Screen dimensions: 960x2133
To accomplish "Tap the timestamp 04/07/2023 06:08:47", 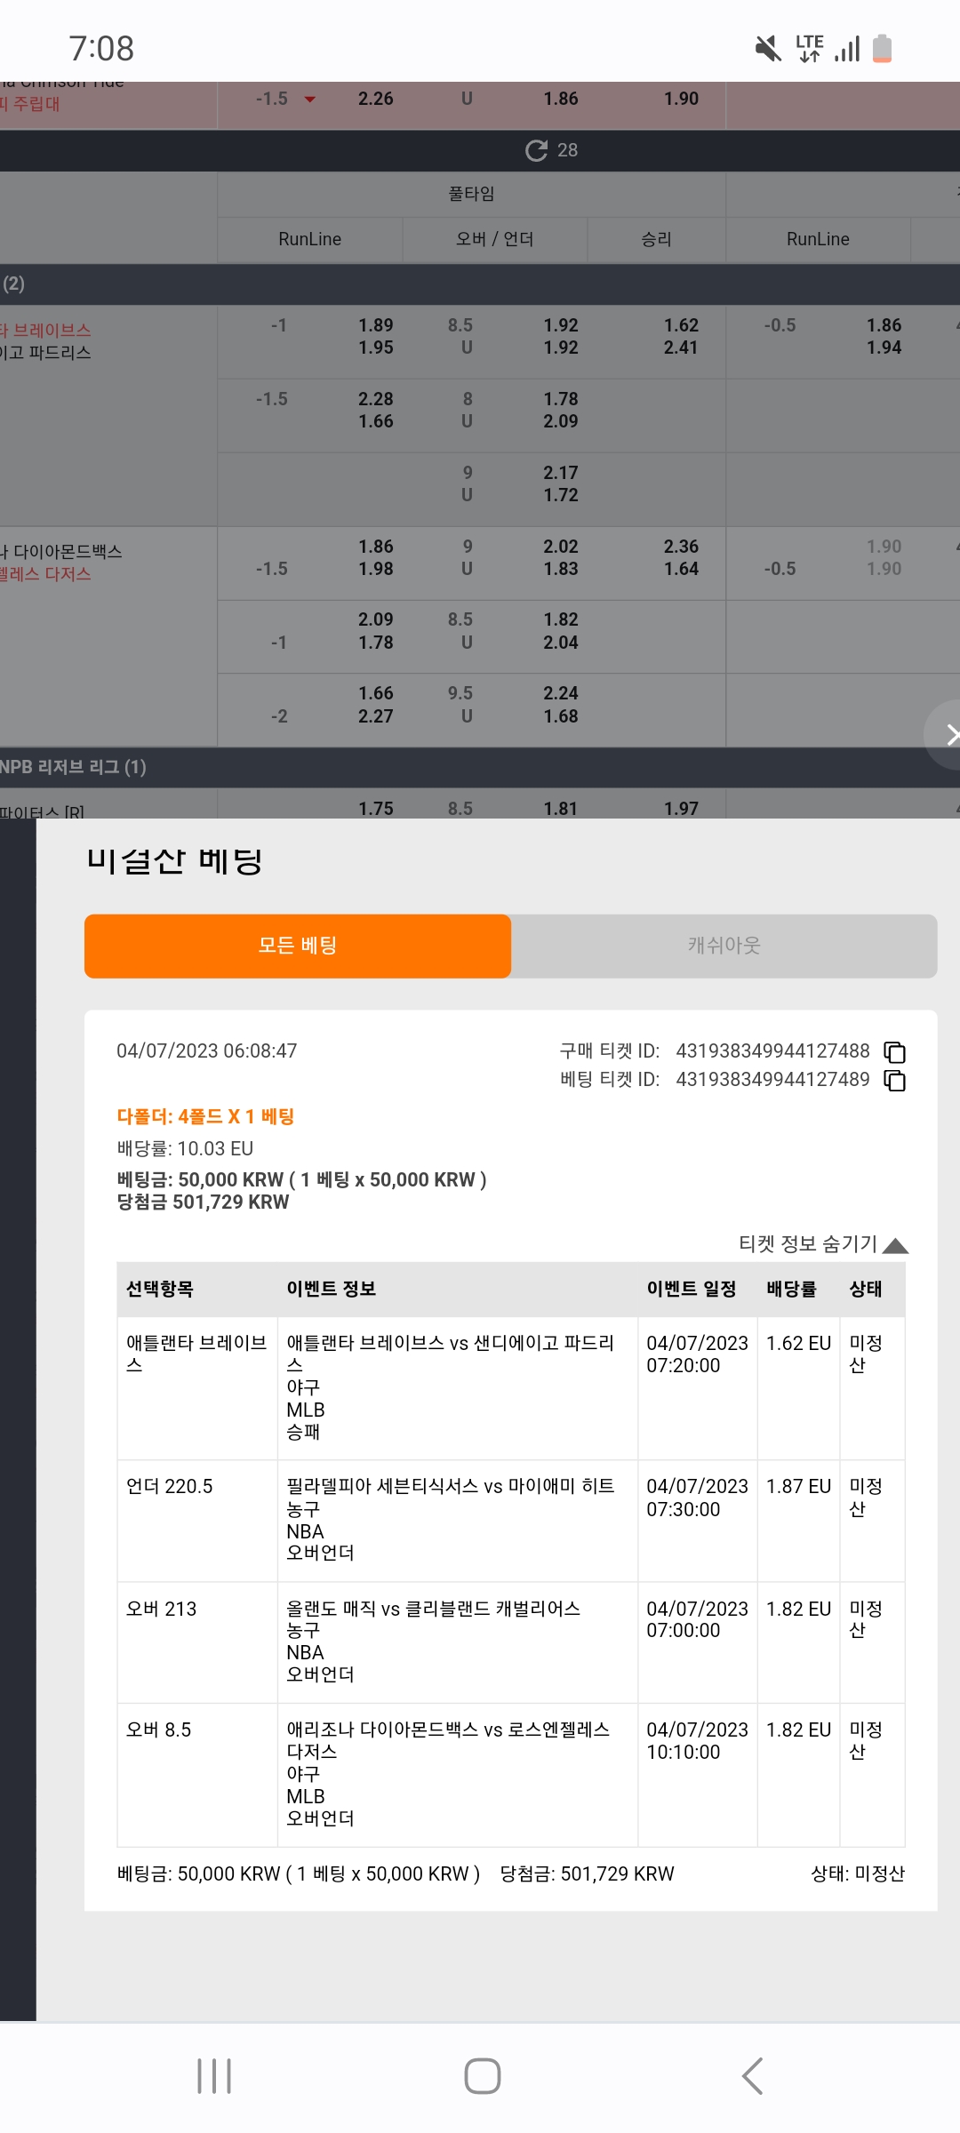I will click(206, 1051).
